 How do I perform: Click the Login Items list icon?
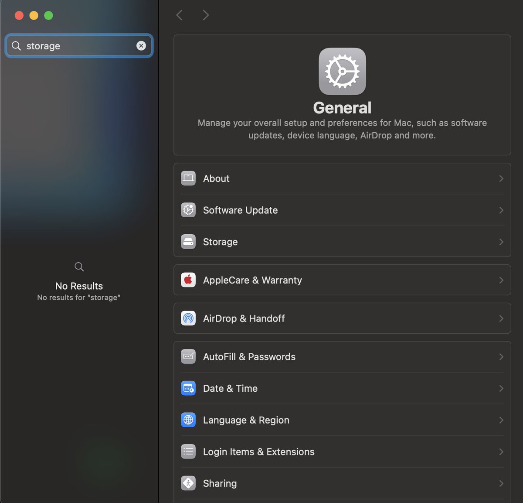(x=188, y=452)
